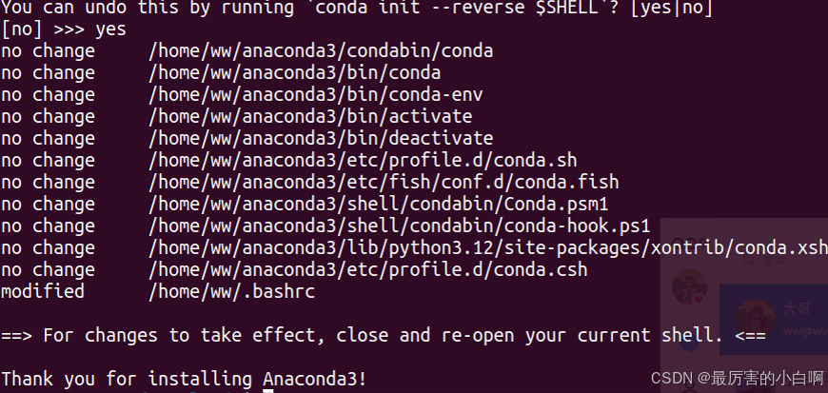Click the typed 'yes' response text
The image size is (828, 393).
(111, 29)
